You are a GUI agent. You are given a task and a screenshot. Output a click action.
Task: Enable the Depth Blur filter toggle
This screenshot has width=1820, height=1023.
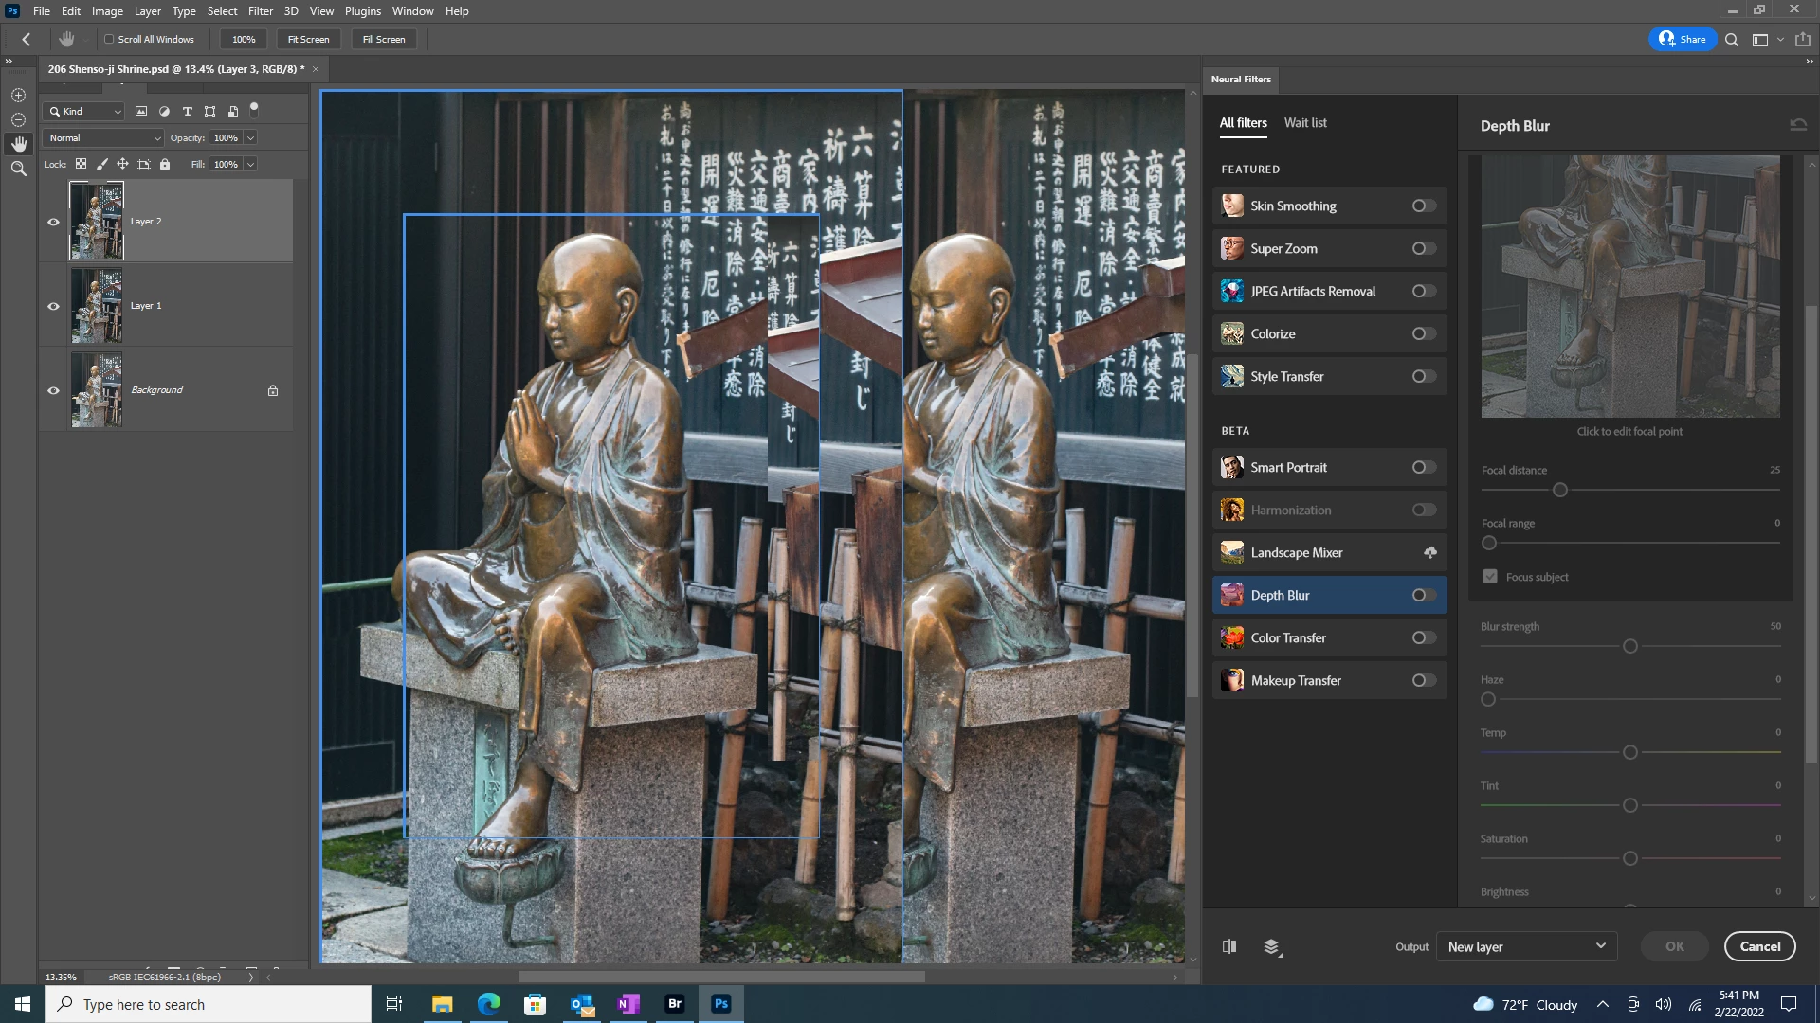(x=1423, y=595)
